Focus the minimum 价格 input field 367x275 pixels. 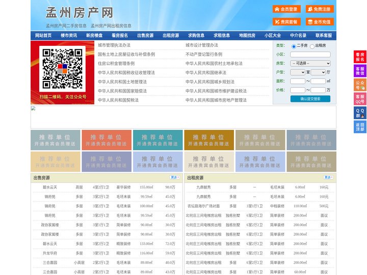[298, 90]
